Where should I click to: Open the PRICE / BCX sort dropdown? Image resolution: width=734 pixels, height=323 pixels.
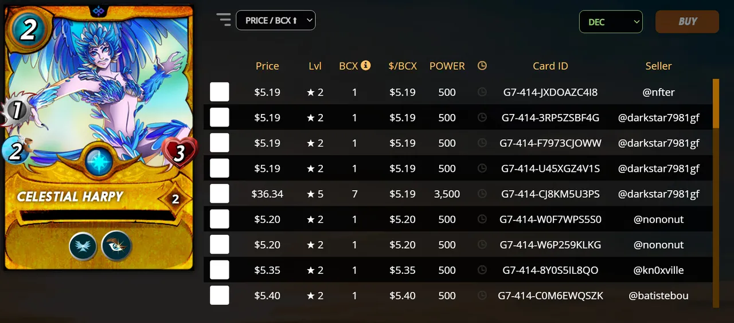tap(276, 20)
